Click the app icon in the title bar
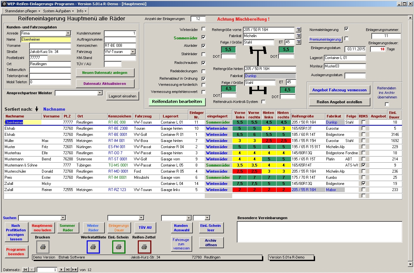Screen dimensions: 414x273 pyautogui.click(x=4, y=4)
